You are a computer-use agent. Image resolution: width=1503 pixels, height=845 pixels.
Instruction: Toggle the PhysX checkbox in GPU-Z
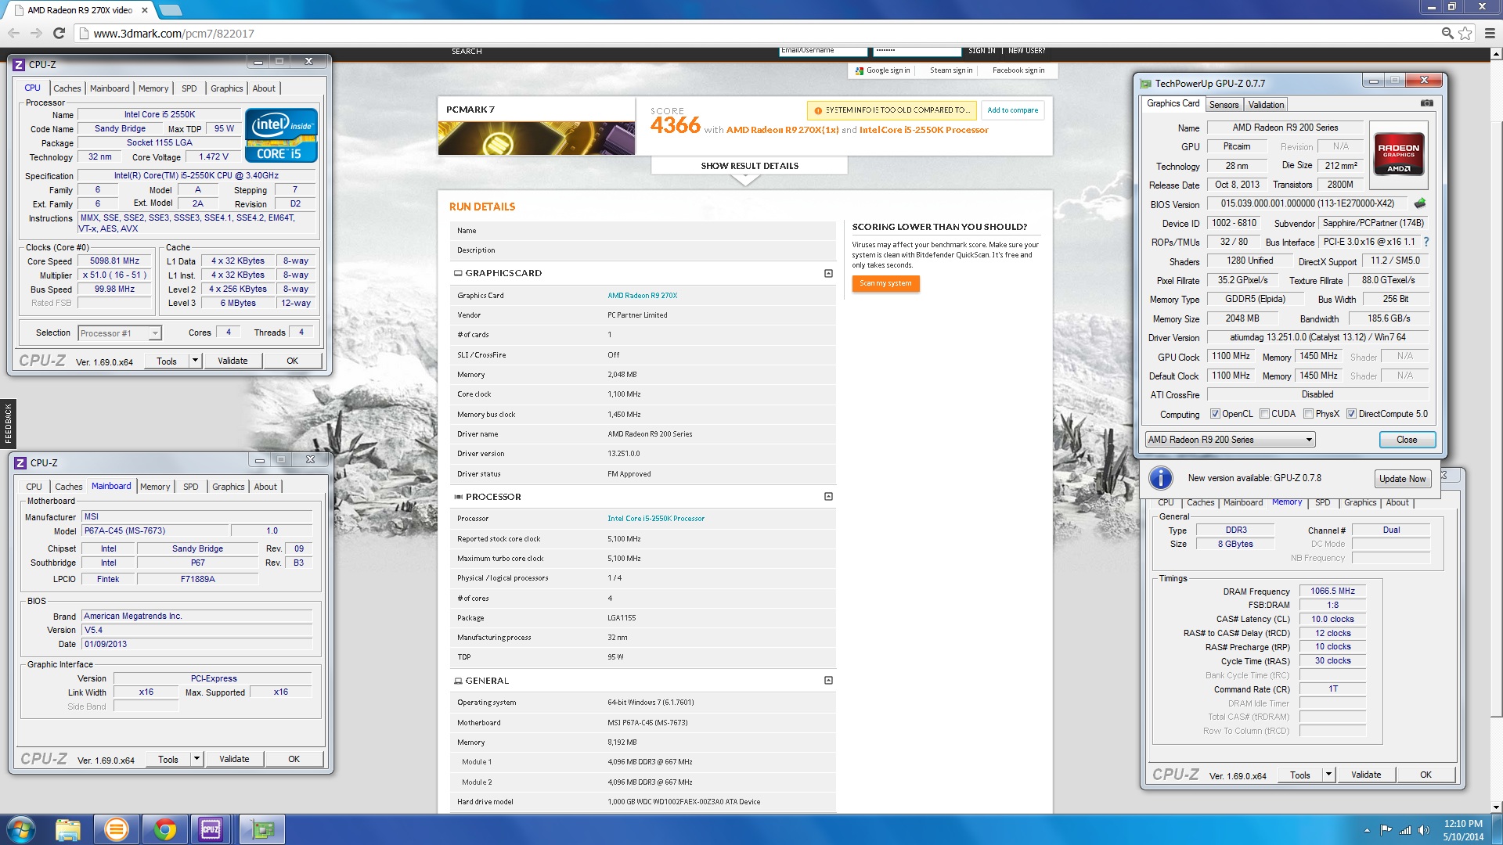(1308, 414)
